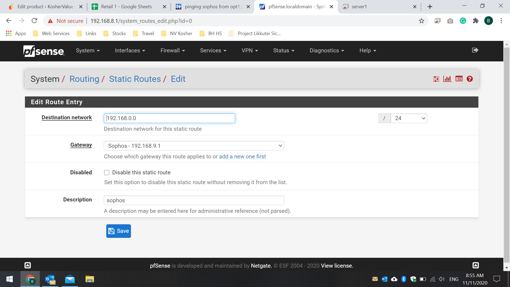Screen dimensions: 510x287
Task: Click the ENG language indicator
Action: coord(454,279)
